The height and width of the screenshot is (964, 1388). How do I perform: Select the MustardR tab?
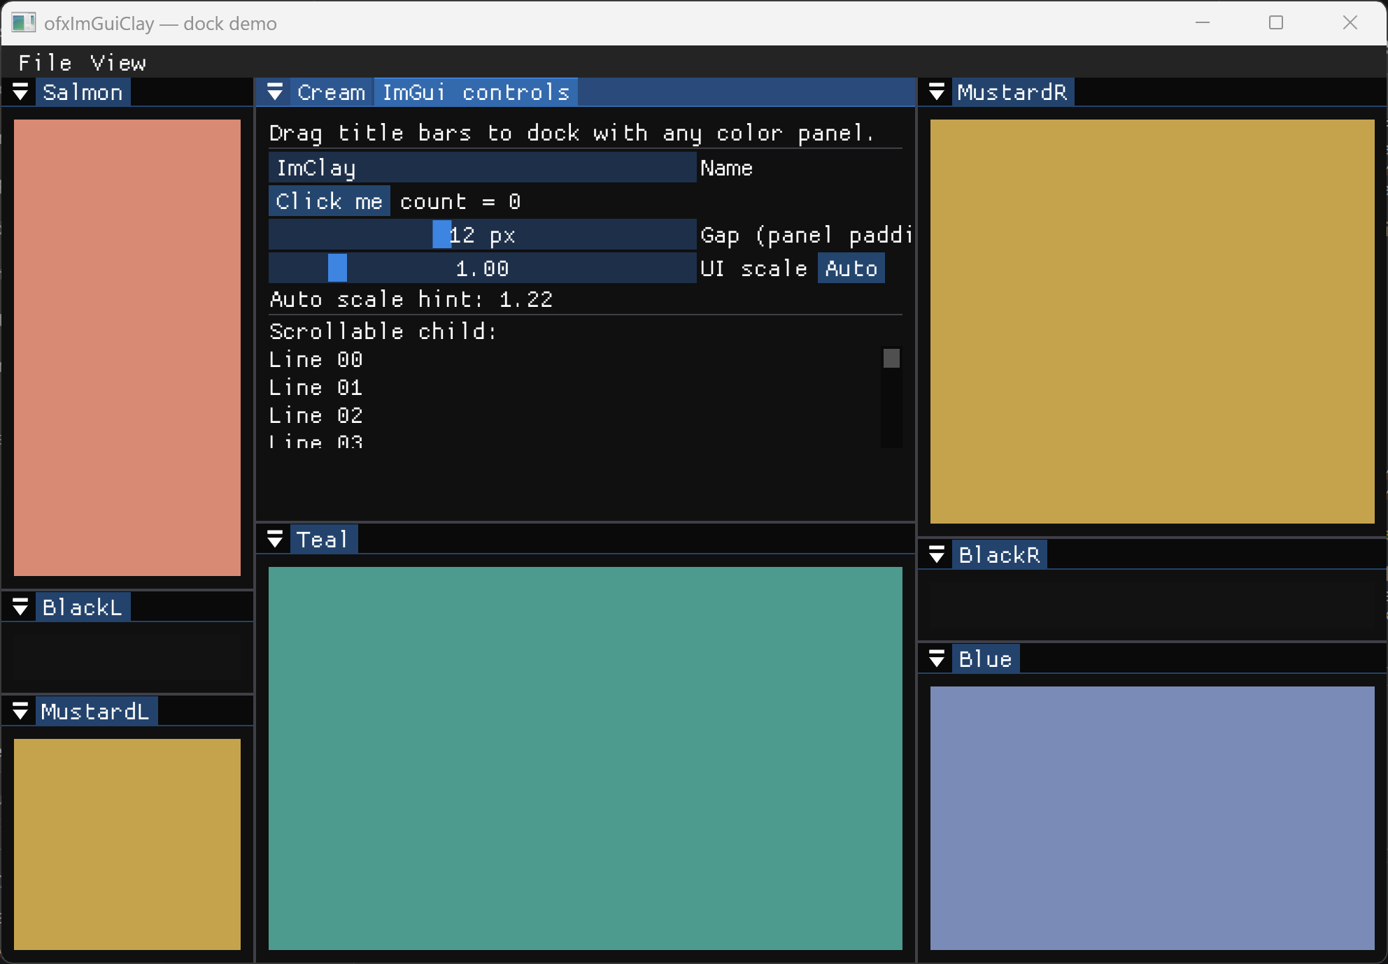coord(1012,92)
